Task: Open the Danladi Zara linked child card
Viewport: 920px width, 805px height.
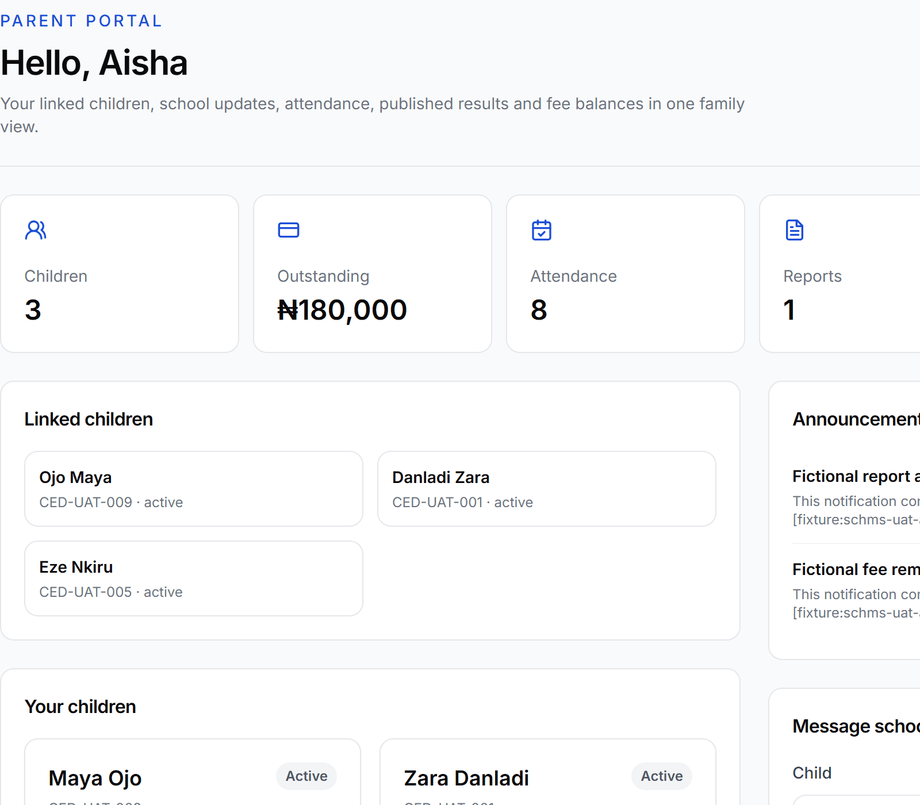Action: click(547, 489)
